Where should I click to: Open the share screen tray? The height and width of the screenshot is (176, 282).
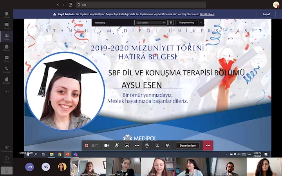(x=127, y=145)
